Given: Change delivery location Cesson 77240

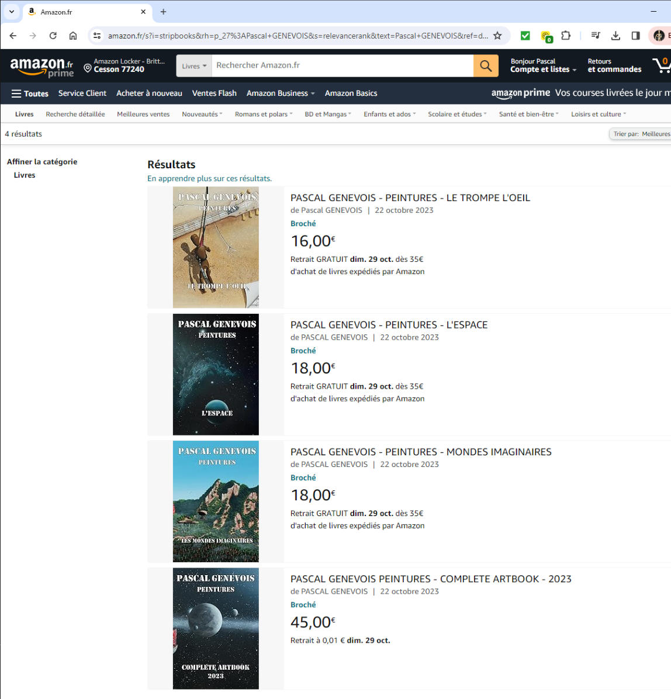Looking at the screenshot, I should pyautogui.click(x=124, y=65).
